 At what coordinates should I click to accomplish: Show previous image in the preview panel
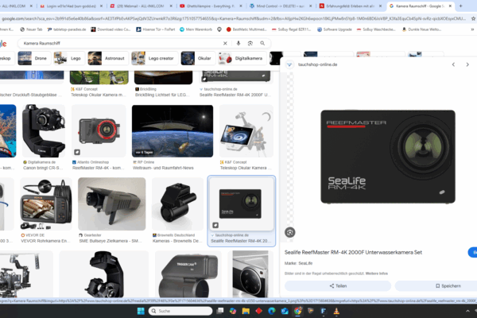tap(453, 64)
